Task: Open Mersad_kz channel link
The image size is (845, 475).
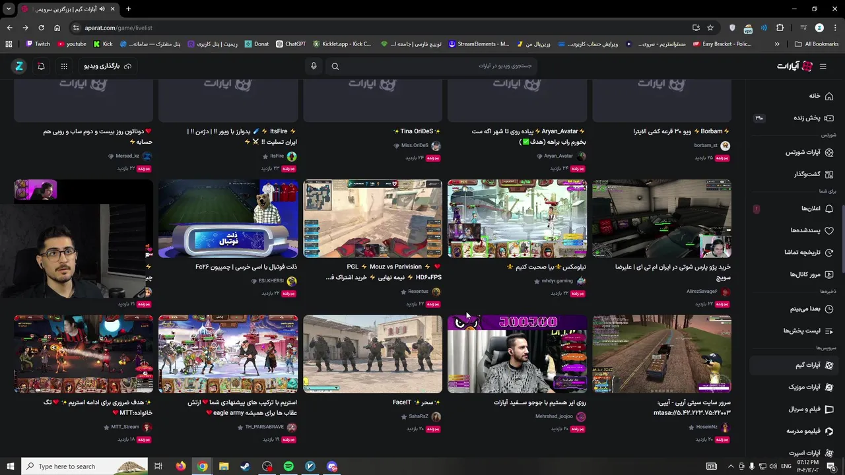Action: [127, 156]
